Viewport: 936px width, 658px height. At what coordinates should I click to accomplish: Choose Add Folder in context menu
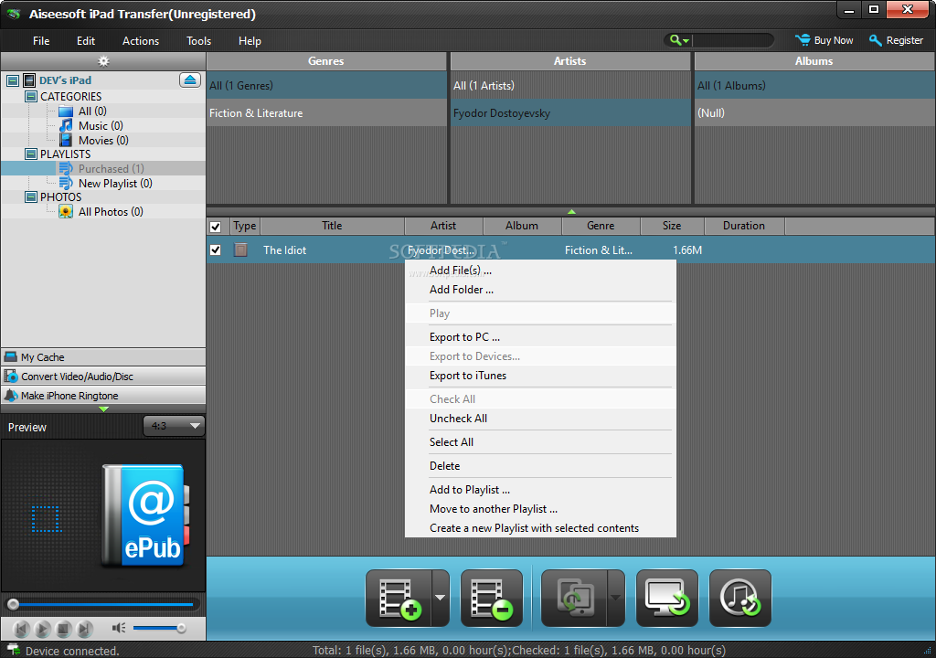tap(540, 290)
